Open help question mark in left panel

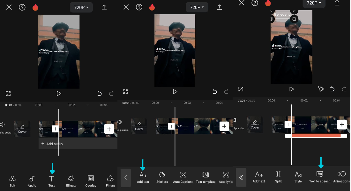pyautogui.click(x=22, y=7)
